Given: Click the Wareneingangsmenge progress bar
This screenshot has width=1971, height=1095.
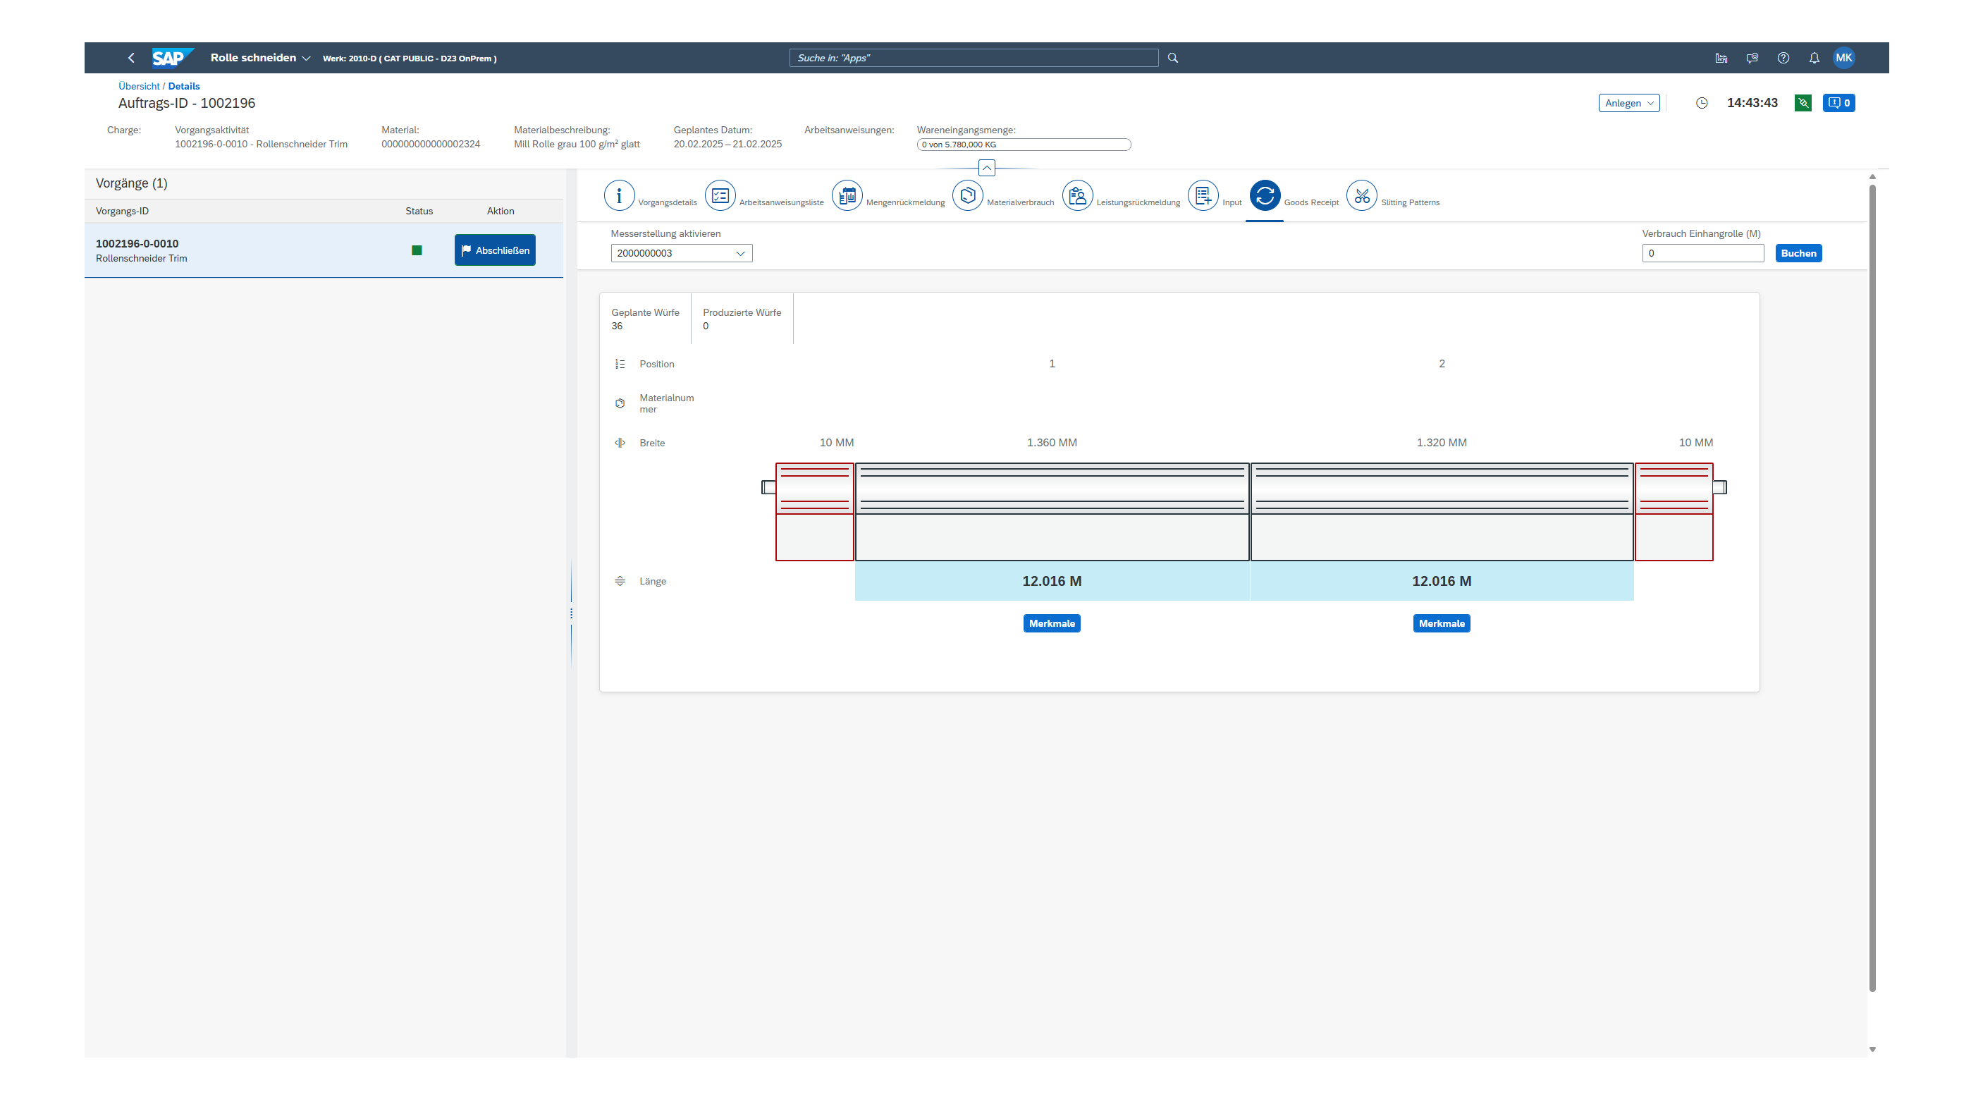Looking at the screenshot, I should [x=1023, y=145].
